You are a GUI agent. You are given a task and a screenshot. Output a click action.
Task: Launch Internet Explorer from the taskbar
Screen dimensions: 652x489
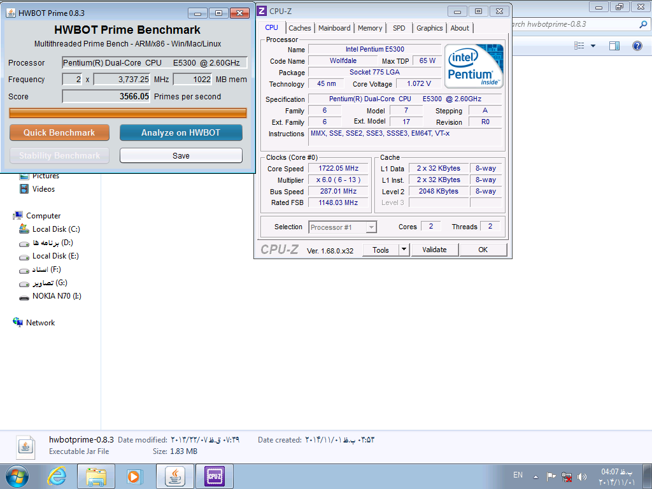click(56, 476)
